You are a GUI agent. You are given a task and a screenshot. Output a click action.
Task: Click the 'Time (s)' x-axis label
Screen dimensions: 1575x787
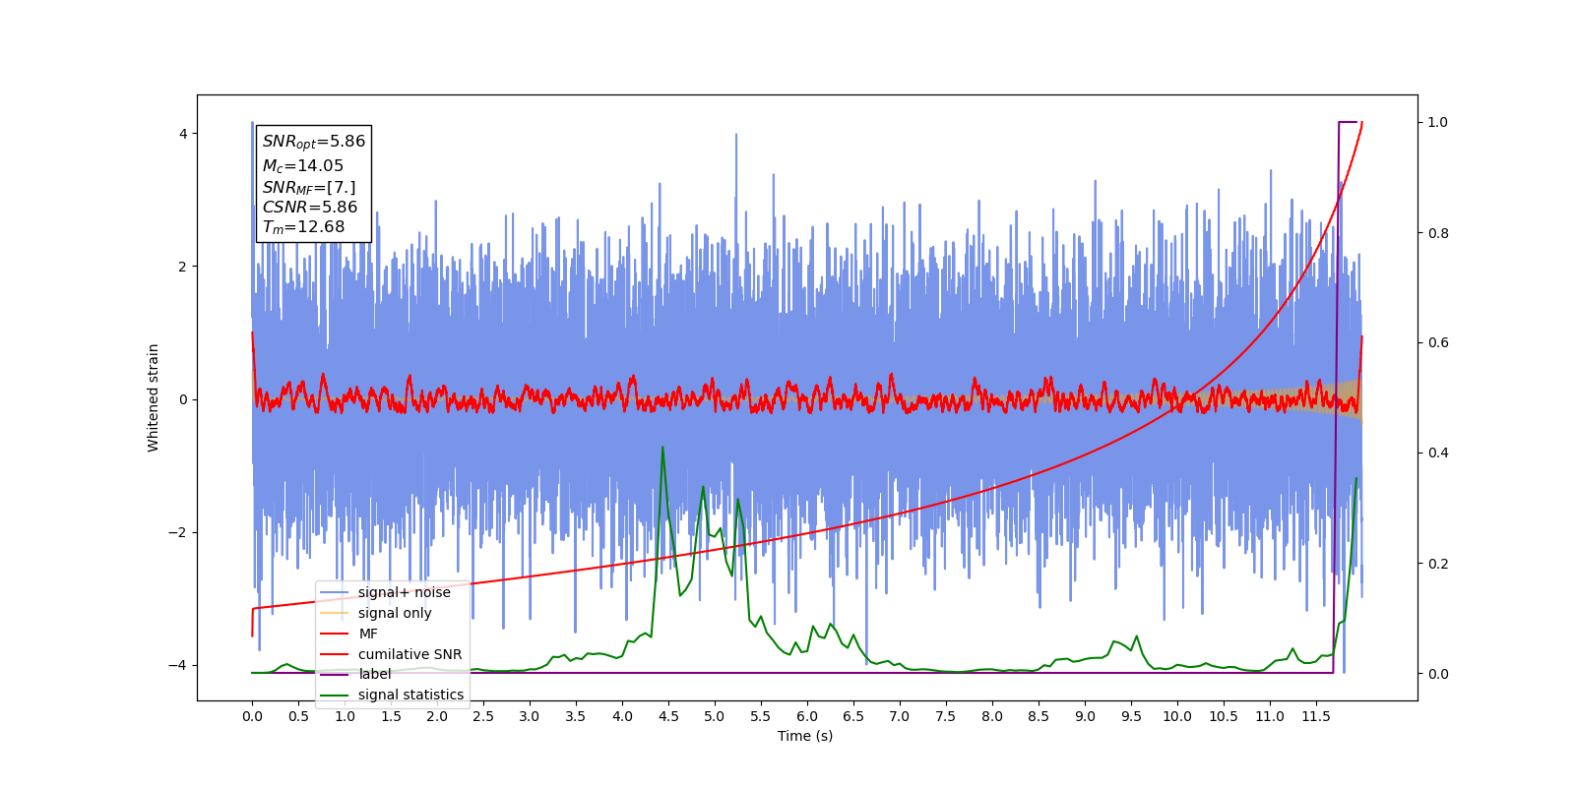pos(805,736)
